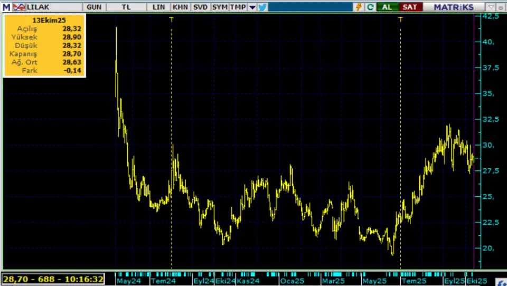Click the Matriks M logo icon
Screen dimensions: 507x286
pyautogui.click(x=6, y=7)
